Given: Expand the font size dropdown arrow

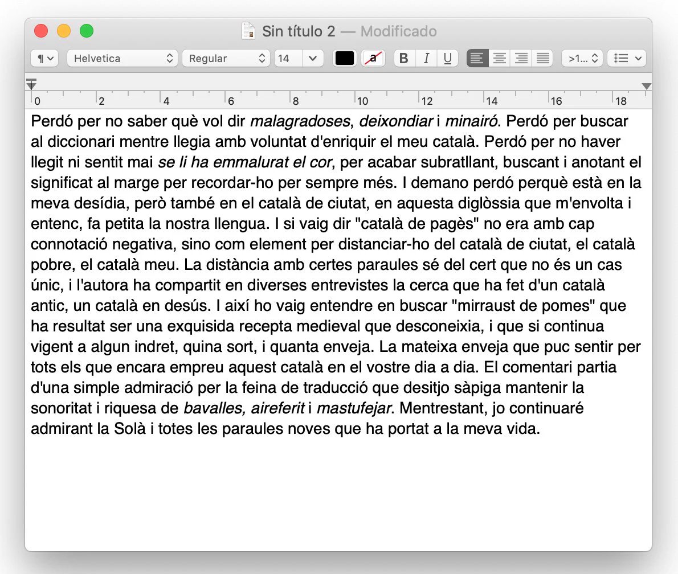Looking at the screenshot, I should (313, 58).
